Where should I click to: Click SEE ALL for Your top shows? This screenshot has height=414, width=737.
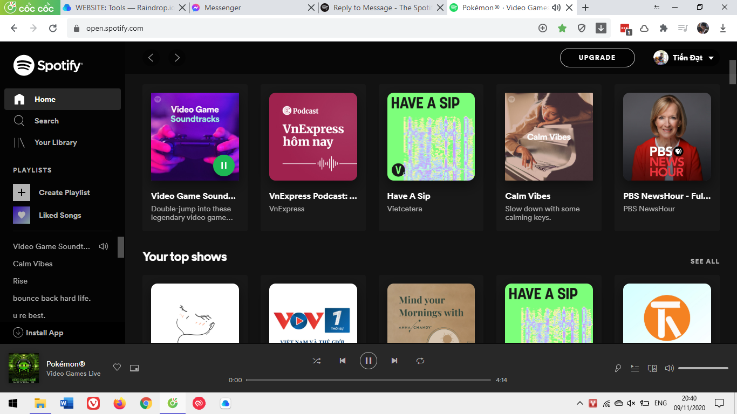click(705, 261)
